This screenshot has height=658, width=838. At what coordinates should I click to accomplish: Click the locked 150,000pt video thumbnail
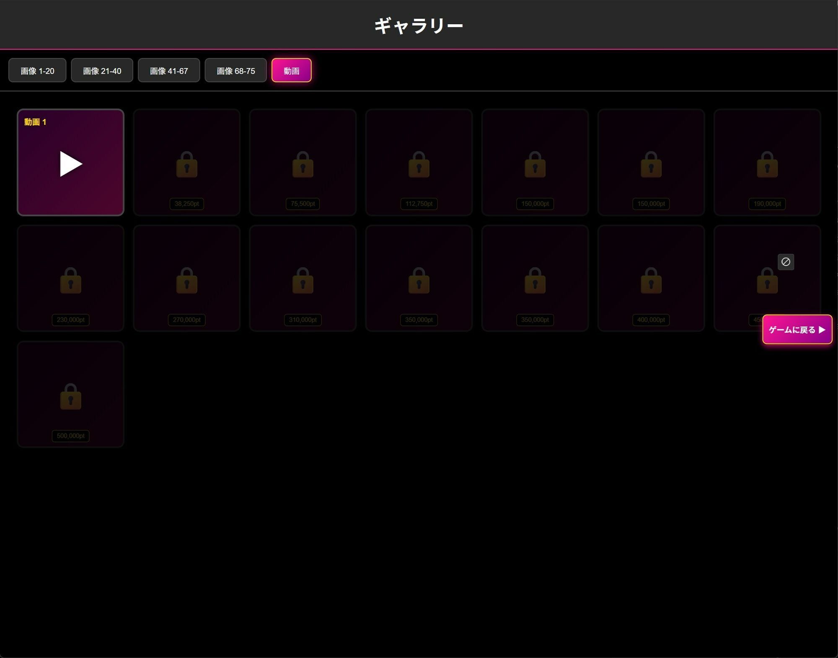pyautogui.click(x=535, y=163)
